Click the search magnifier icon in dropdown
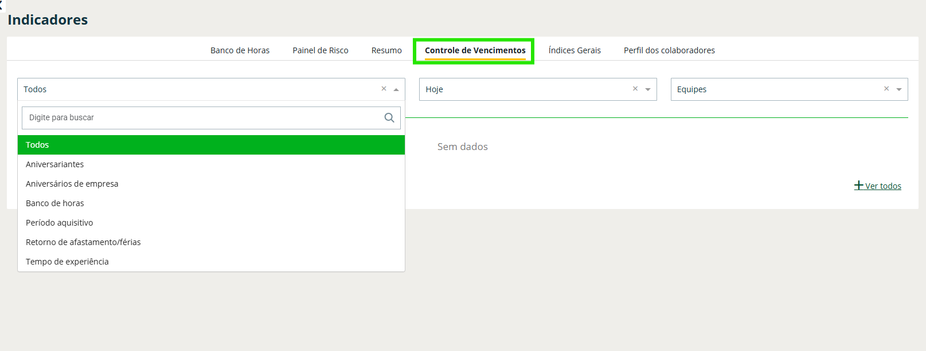926x351 pixels. click(389, 118)
